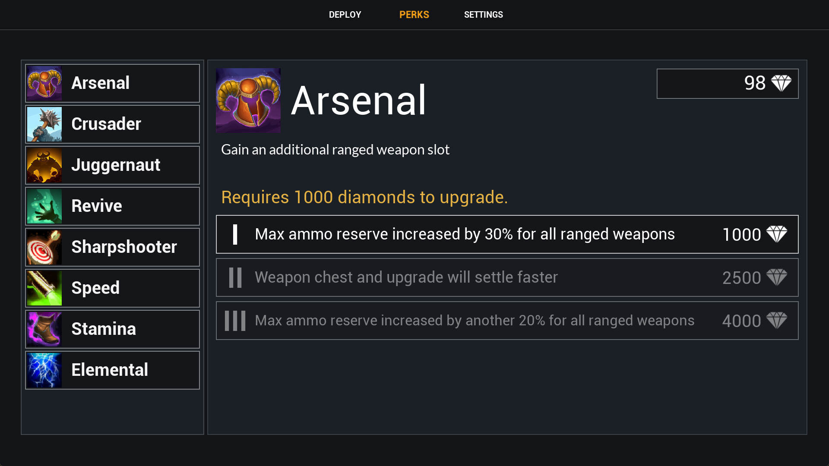Select tier III another 20% ammo upgrade

click(x=507, y=321)
